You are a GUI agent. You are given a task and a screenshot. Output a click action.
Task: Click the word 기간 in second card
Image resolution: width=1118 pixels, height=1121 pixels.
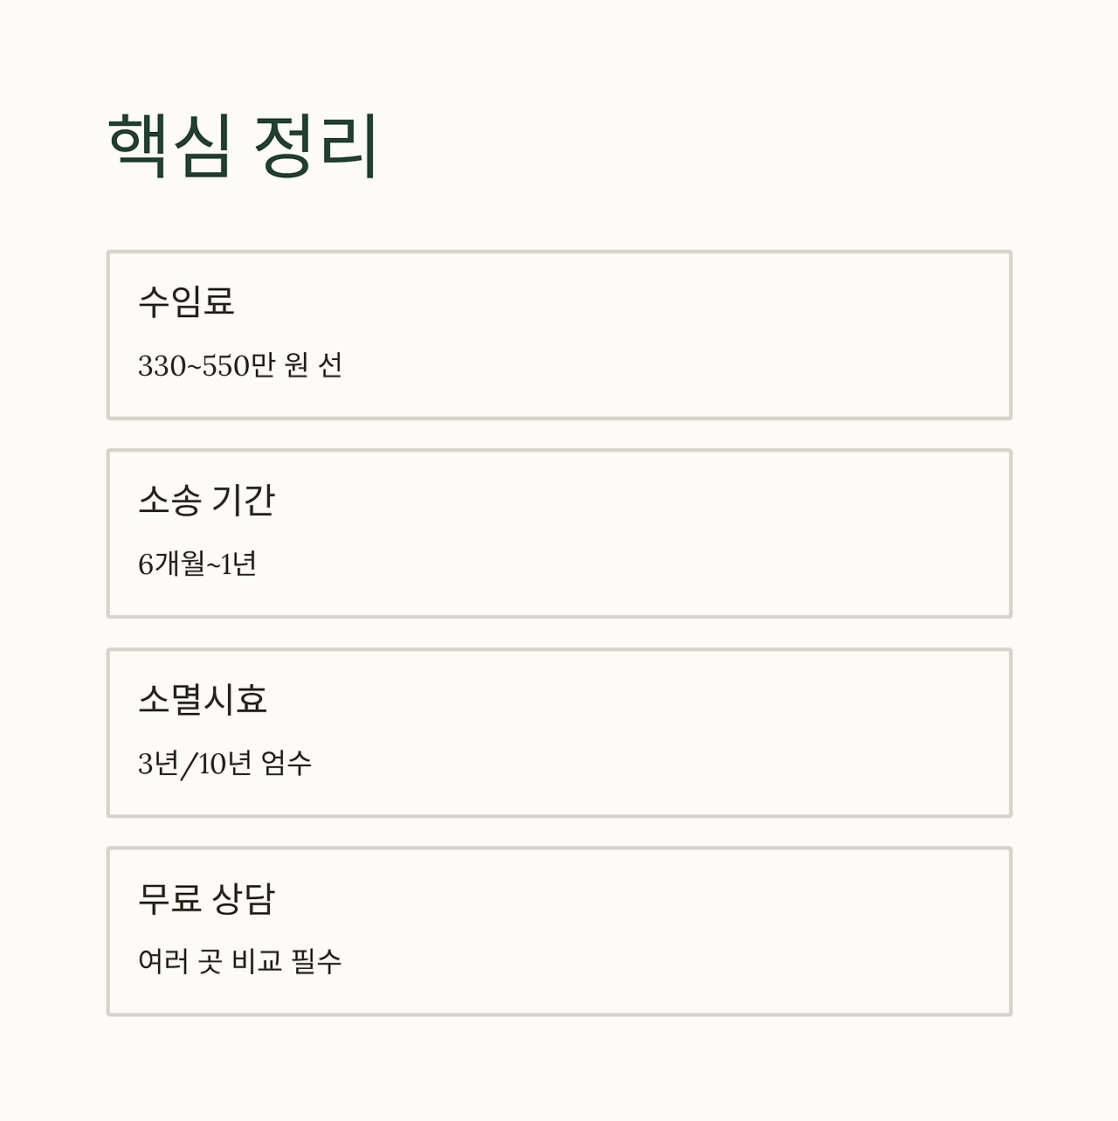pos(244,500)
